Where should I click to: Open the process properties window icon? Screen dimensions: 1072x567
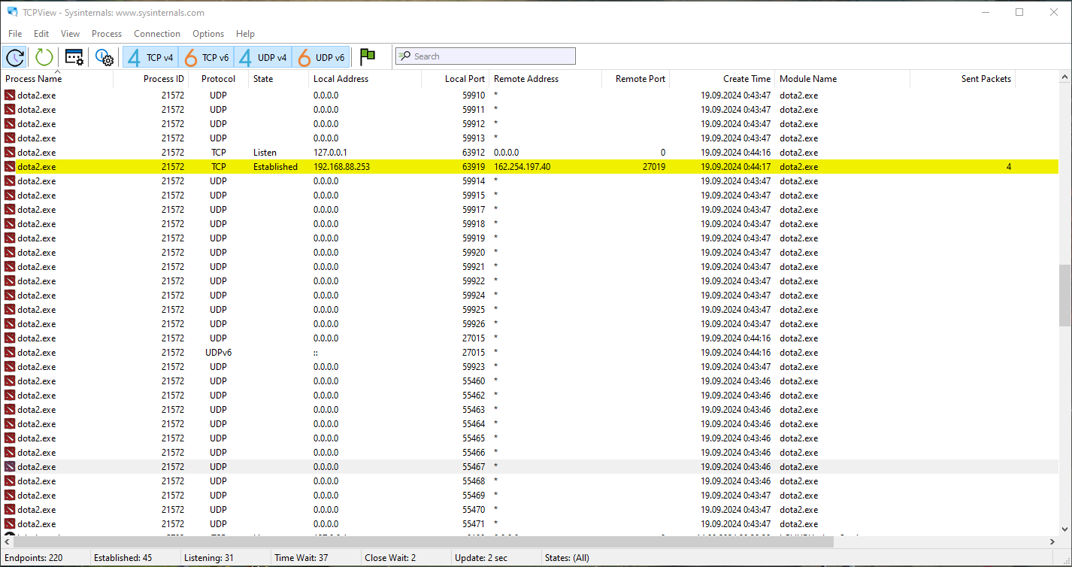tap(74, 57)
